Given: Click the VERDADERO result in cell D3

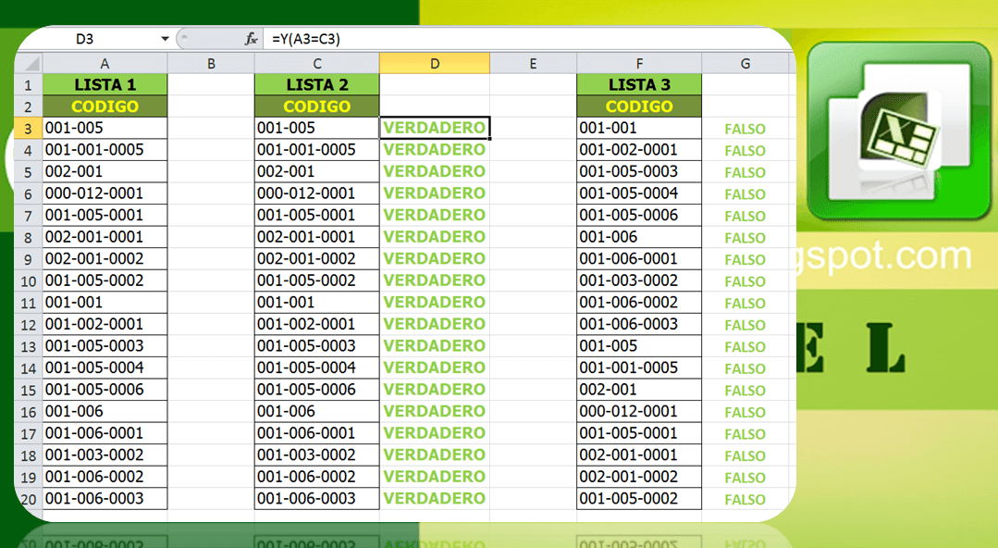Looking at the screenshot, I should [x=434, y=127].
